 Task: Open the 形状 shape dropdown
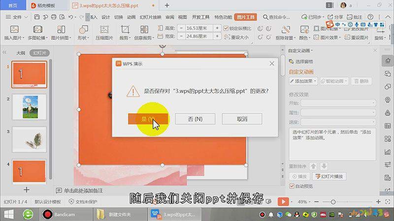coord(83,32)
